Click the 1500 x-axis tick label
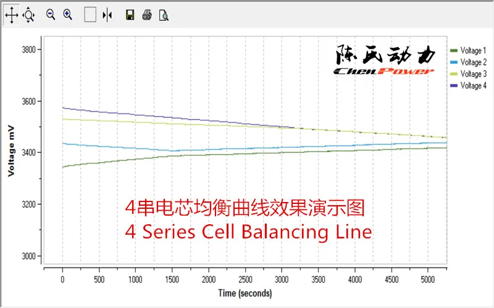The height and width of the screenshot is (308, 494). coord(172,280)
